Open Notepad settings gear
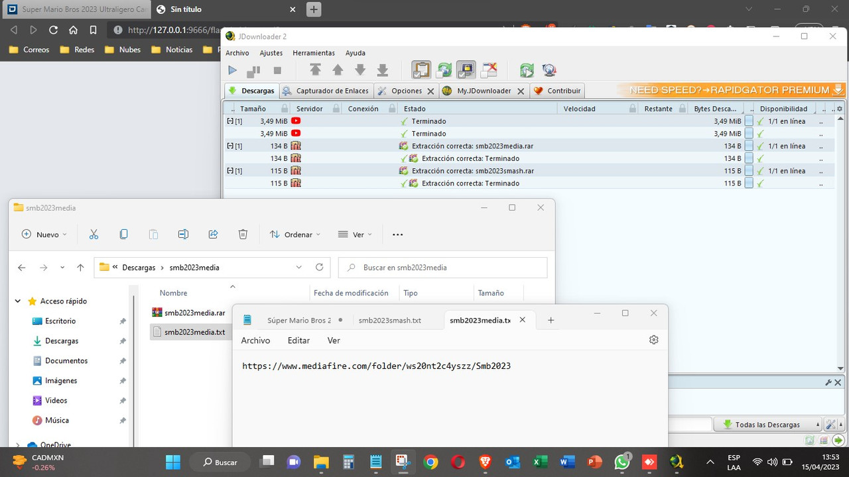This screenshot has height=477, width=849. click(x=653, y=340)
